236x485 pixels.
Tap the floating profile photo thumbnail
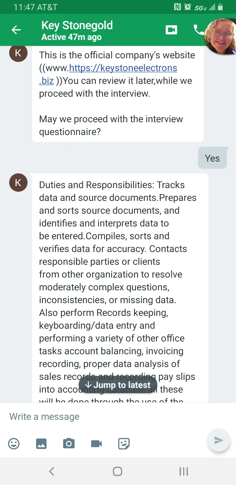pos(220,37)
